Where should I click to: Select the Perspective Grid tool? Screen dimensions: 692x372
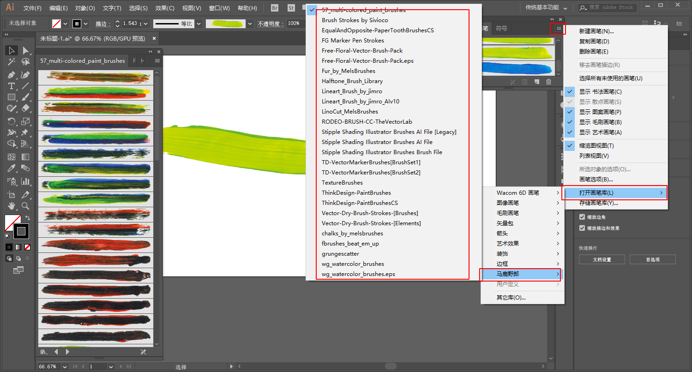coord(25,144)
